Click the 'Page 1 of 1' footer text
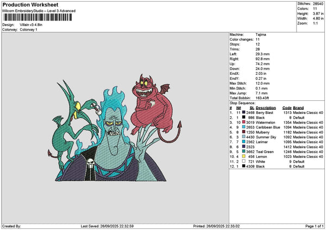 (315, 226)
